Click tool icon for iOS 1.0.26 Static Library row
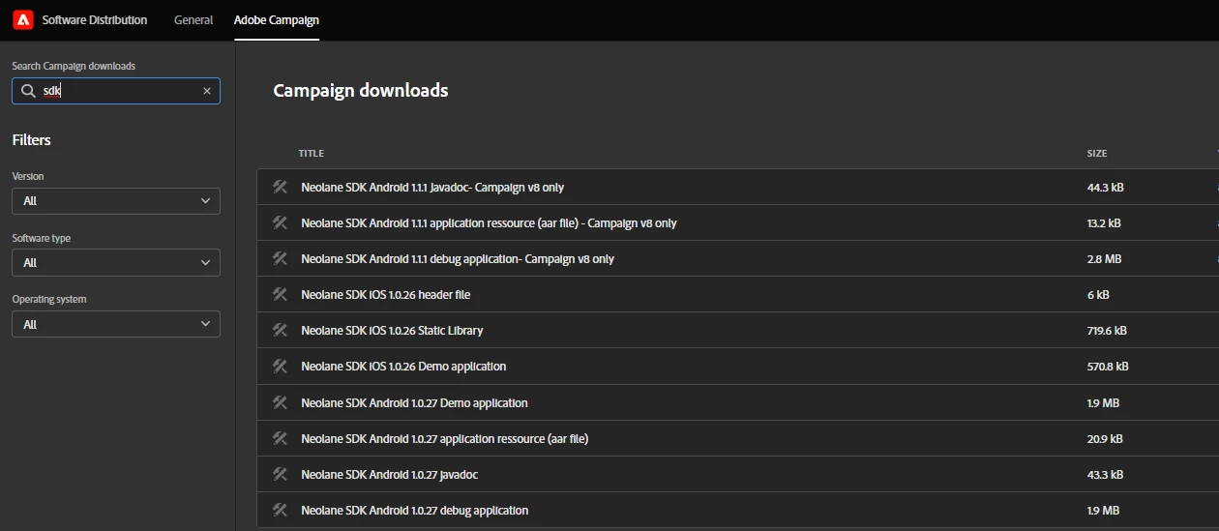The width and height of the screenshot is (1219, 531). pyautogui.click(x=281, y=330)
